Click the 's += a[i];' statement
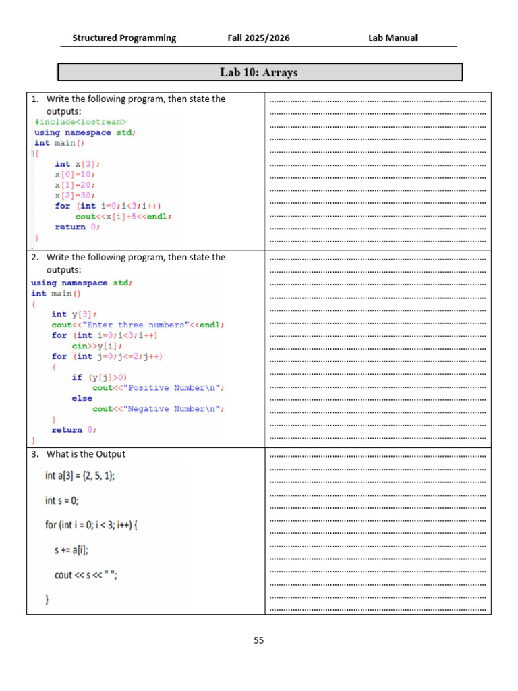 [71, 550]
